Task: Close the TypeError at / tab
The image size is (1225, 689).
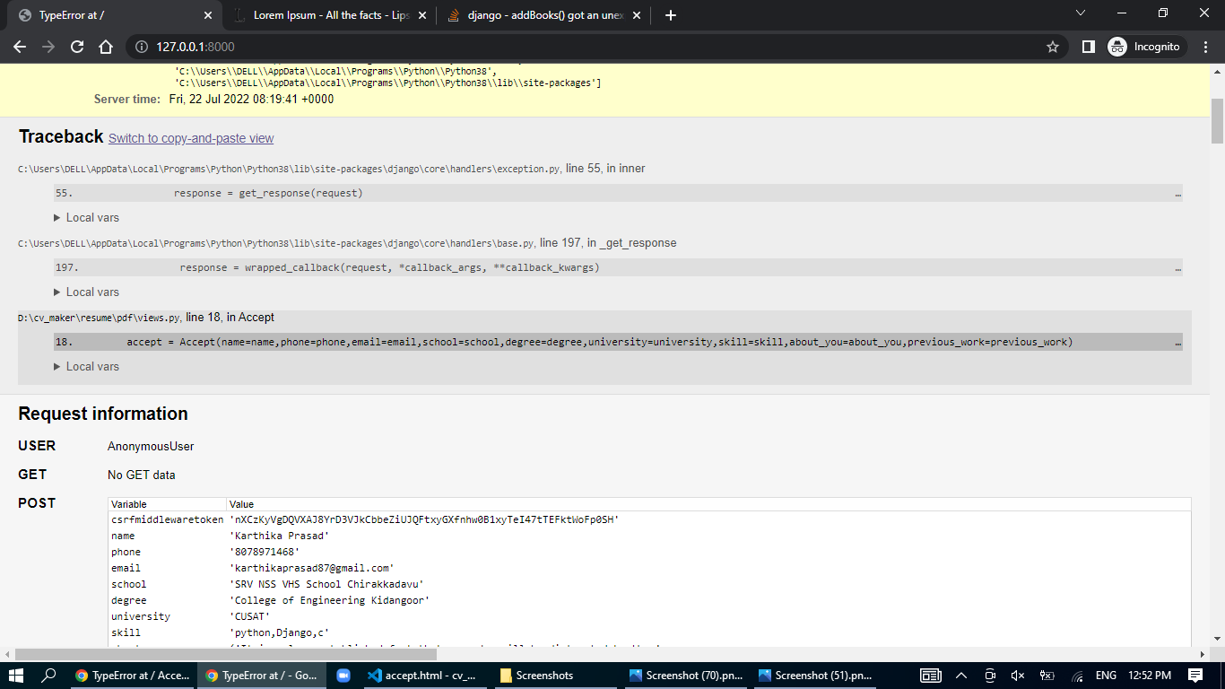Action: tap(208, 15)
